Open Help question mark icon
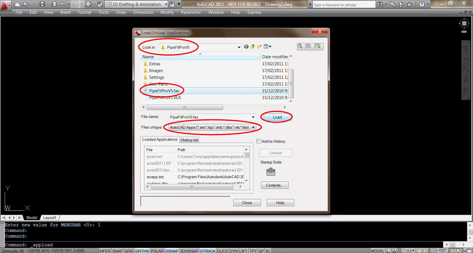This screenshot has height=253, width=473. (421, 4)
